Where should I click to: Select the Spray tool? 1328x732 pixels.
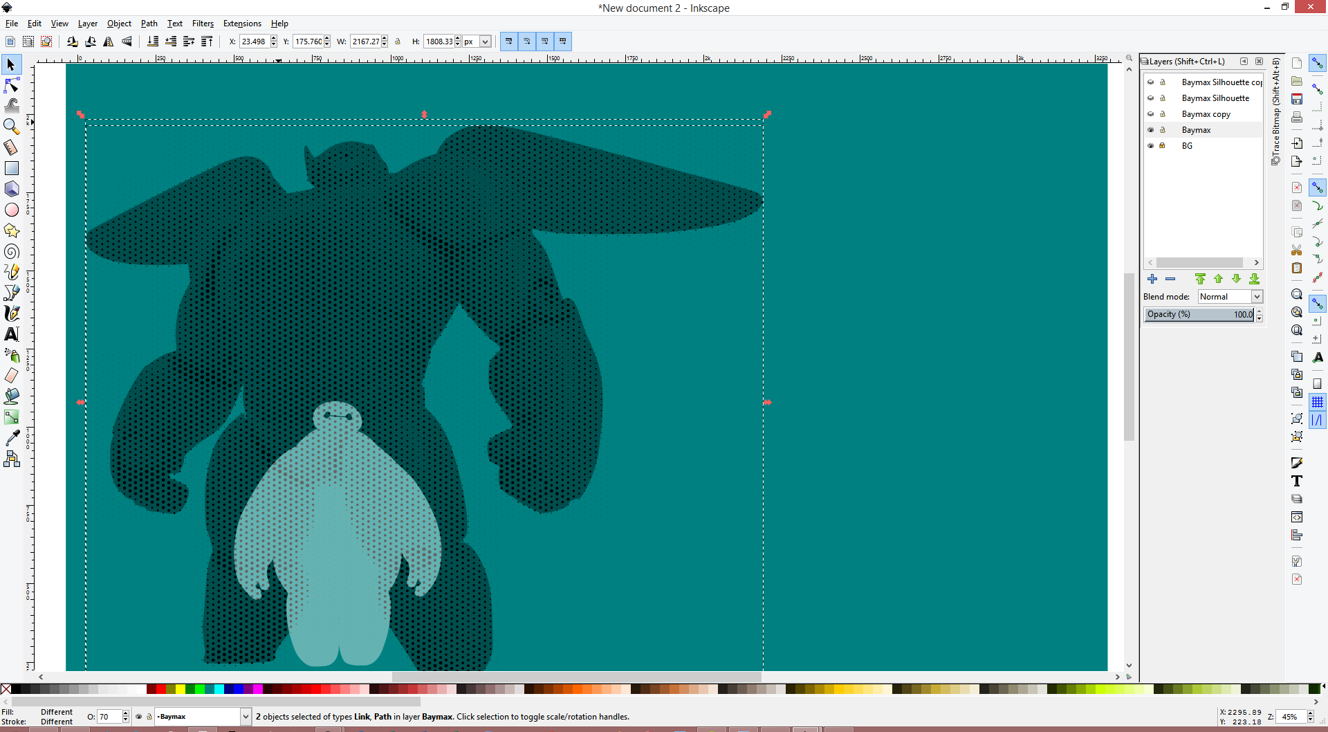pyautogui.click(x=11, y=355)
